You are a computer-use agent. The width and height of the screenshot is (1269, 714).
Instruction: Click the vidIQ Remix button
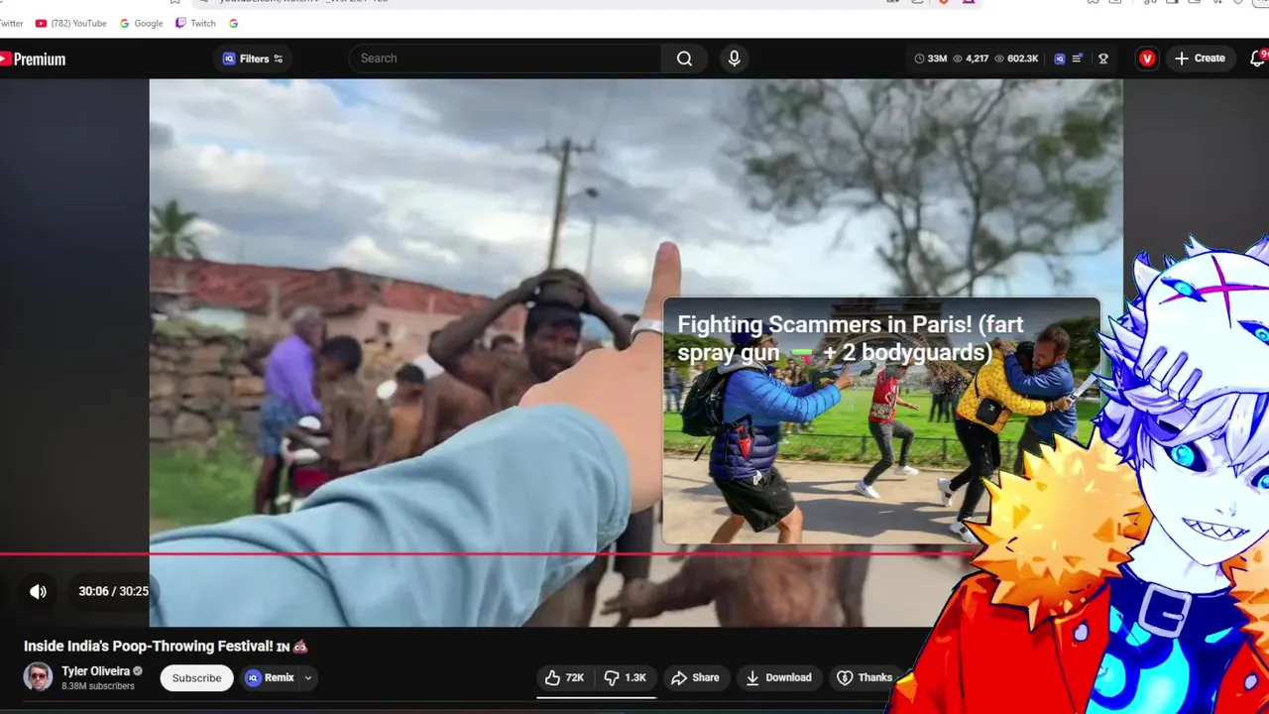[x=271, y=678]
